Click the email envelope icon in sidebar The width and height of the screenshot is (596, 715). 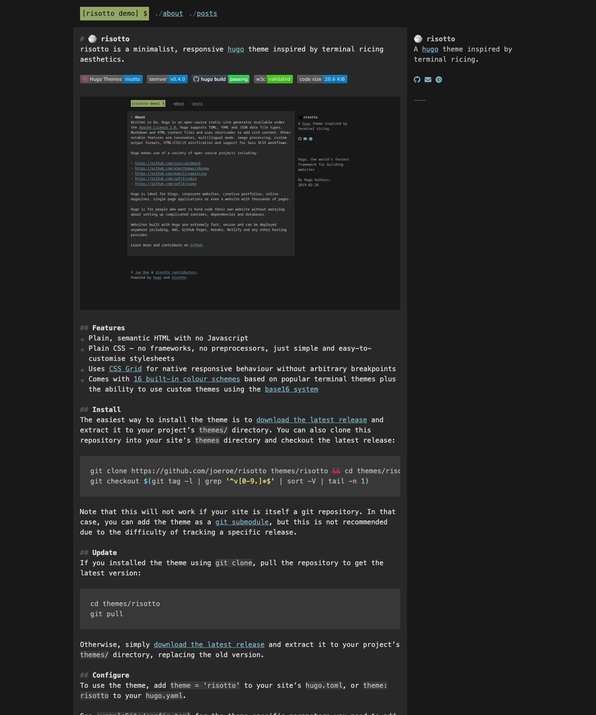[428, 80]
